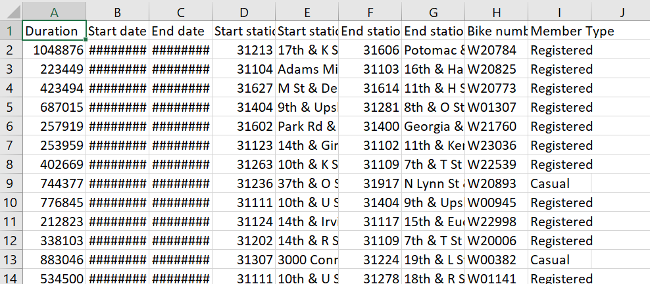
Task: Click the 3000 Conn start station cell
Action: [307, 260]
